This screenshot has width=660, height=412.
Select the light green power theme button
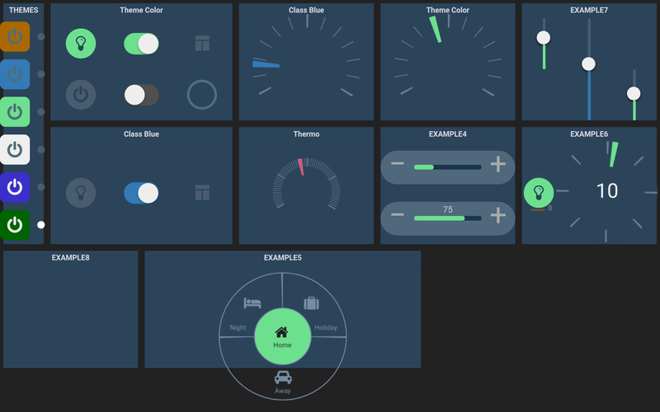point(15,112)
